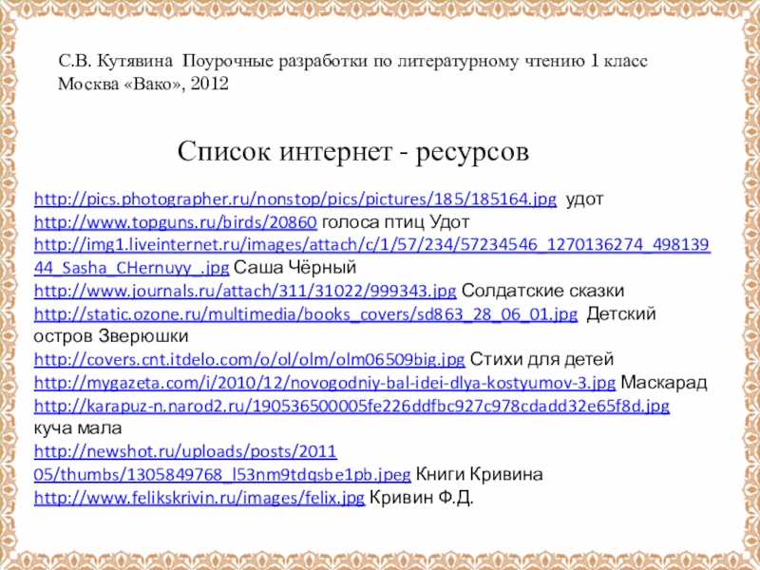
Task: Click the 'Маскарад' caption
Action: (665, 382)
